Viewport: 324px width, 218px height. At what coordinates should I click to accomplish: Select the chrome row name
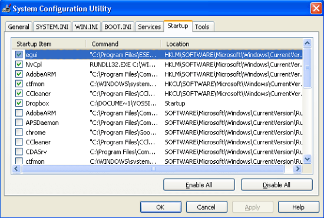click(35, 133)
